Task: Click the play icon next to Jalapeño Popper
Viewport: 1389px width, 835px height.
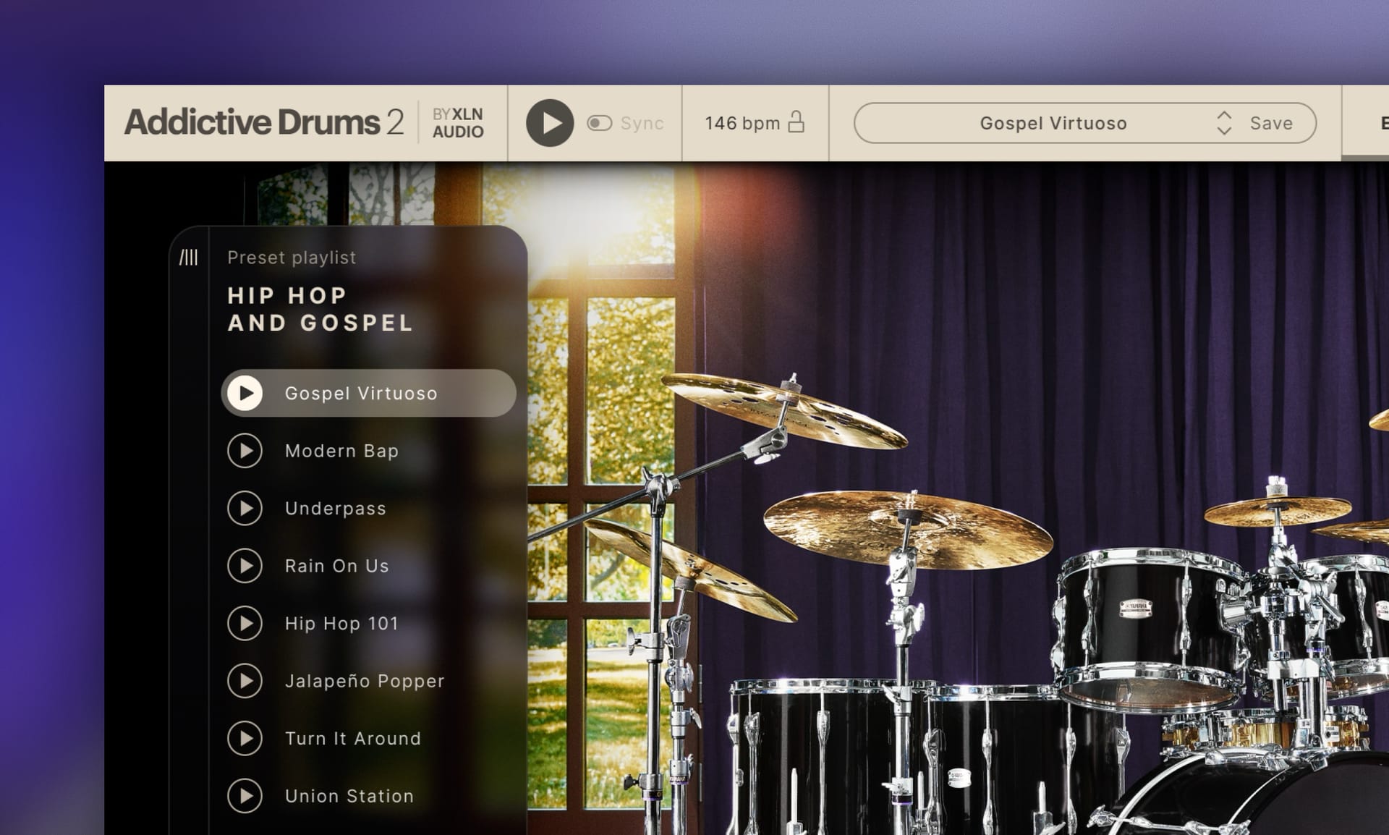Action: pyautogui.click(x=246, y=681)
